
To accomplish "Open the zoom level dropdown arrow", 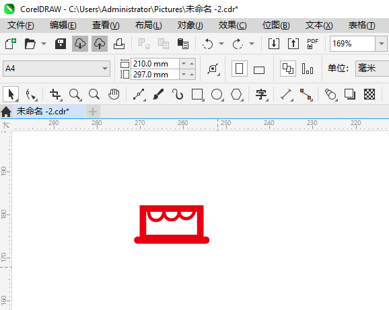I will pyautogui.click(x=382, y=44).
